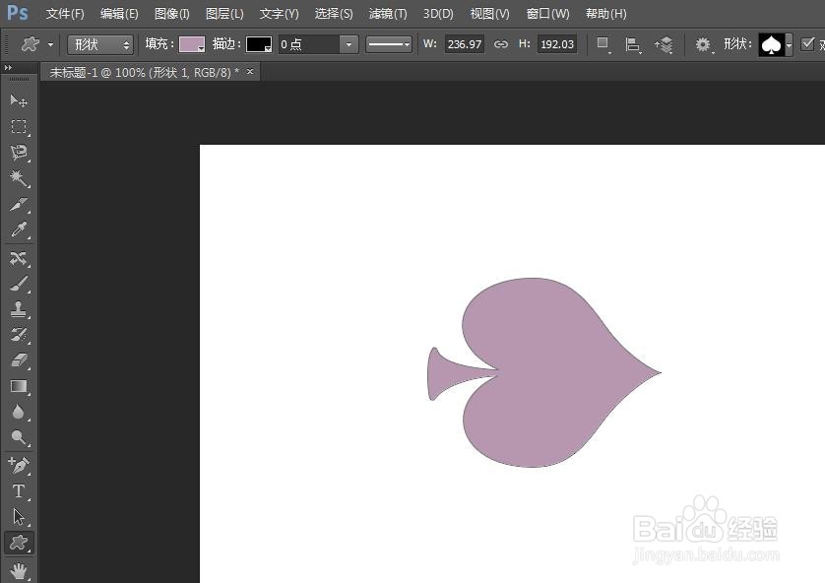Click the width W value field

click(464, 44)
